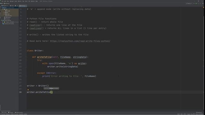This screenshot has height=115, width=205.
Task: Click the except IOError line
Action: 47,73
